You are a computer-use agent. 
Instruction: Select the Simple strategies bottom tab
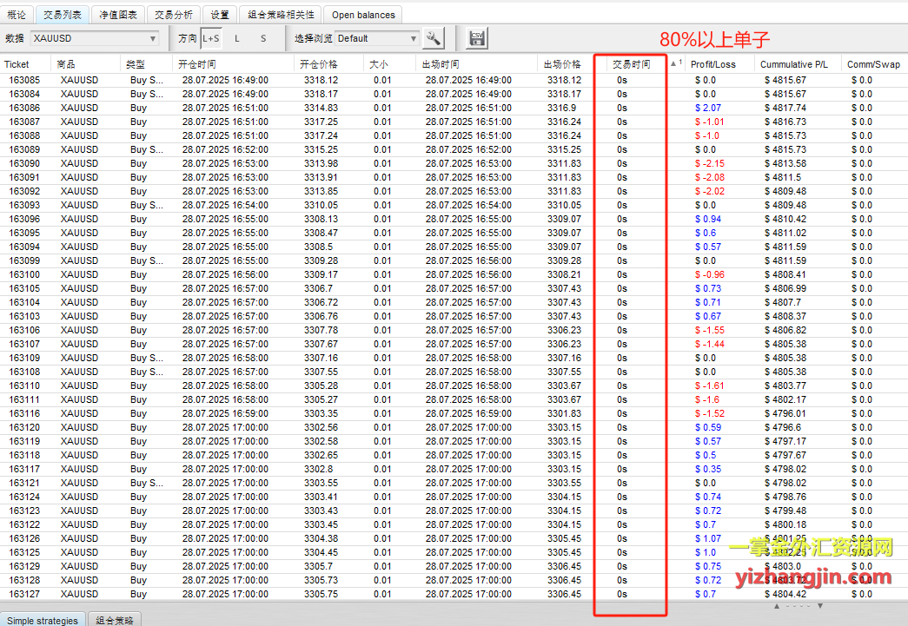(43, 620)
